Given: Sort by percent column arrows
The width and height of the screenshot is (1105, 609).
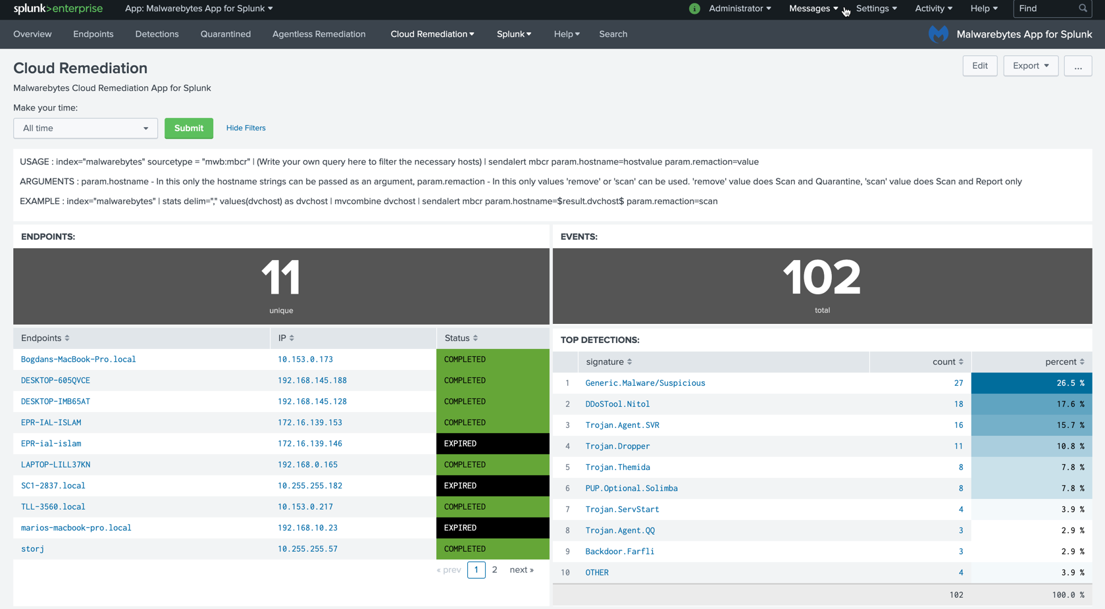Looking at the screenshot, I should pyautogui.click(x=1082, y=362).
